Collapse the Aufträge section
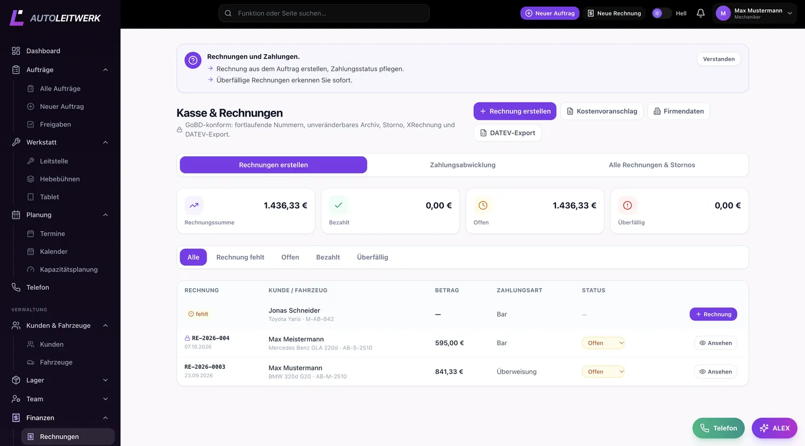The width and height of the screenshot is (805, 446). [x=105, y=70]
